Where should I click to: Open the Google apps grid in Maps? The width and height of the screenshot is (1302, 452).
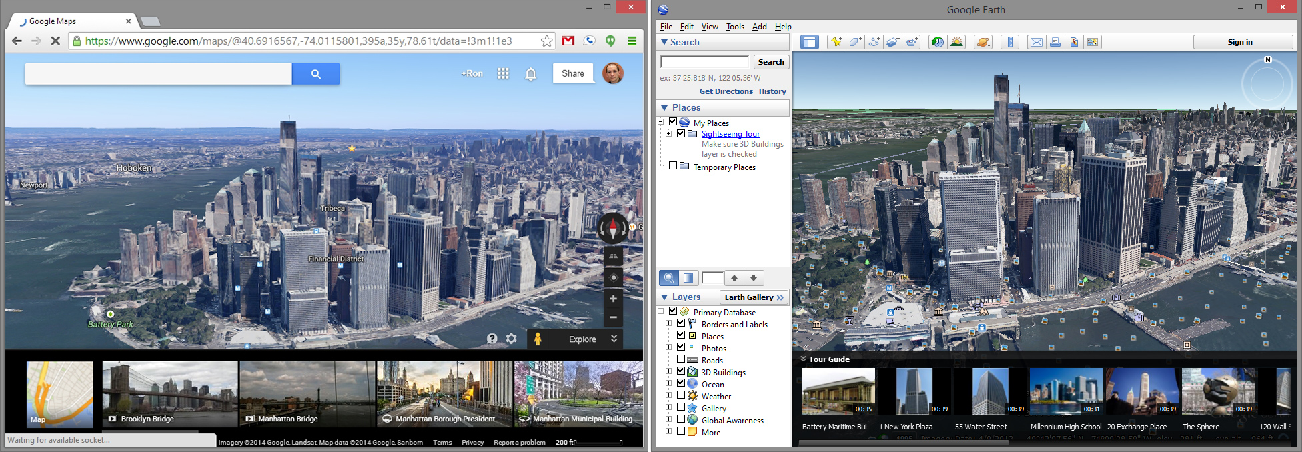[503, 74]
